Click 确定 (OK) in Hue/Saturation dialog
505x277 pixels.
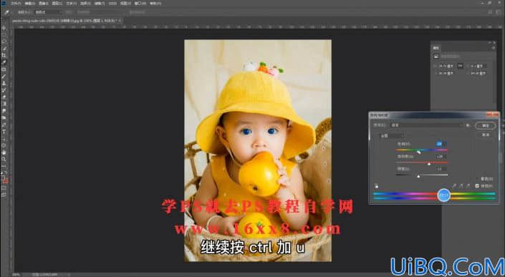point(486,126)
